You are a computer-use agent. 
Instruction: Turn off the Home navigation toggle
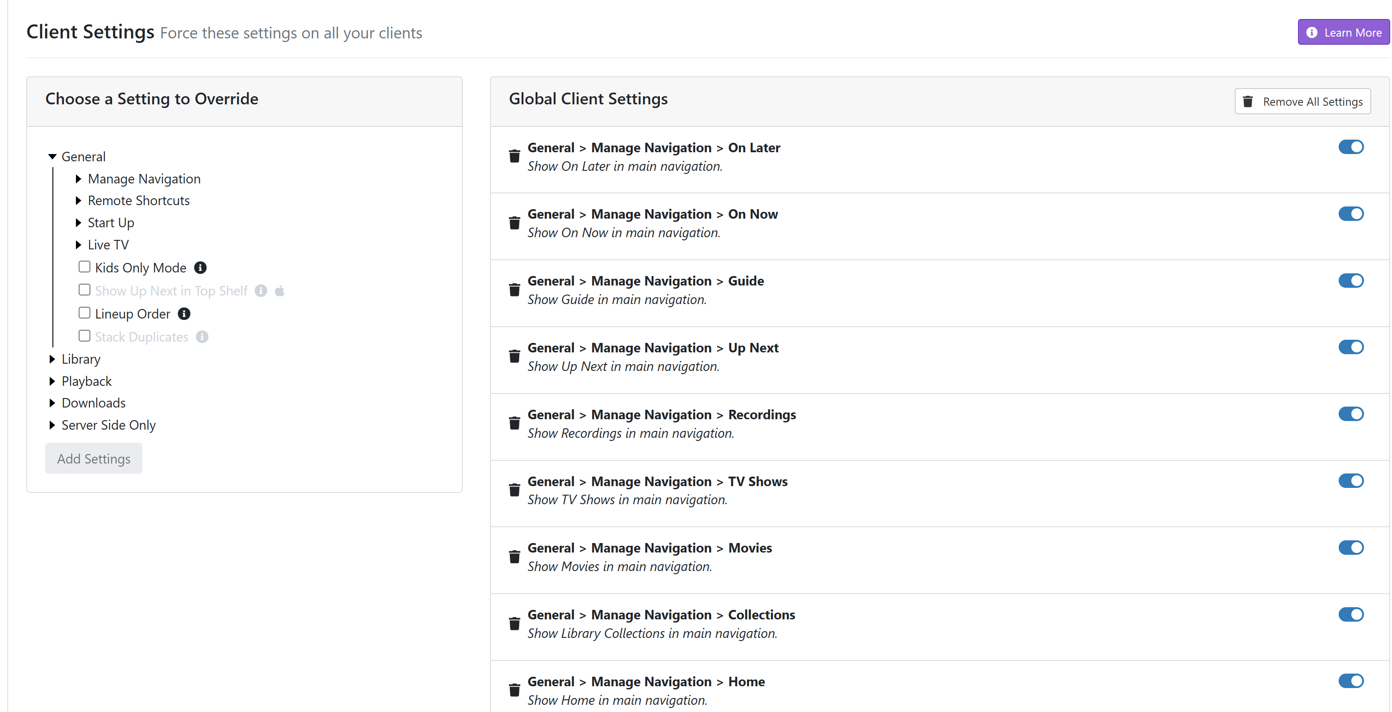[1350, 681]
